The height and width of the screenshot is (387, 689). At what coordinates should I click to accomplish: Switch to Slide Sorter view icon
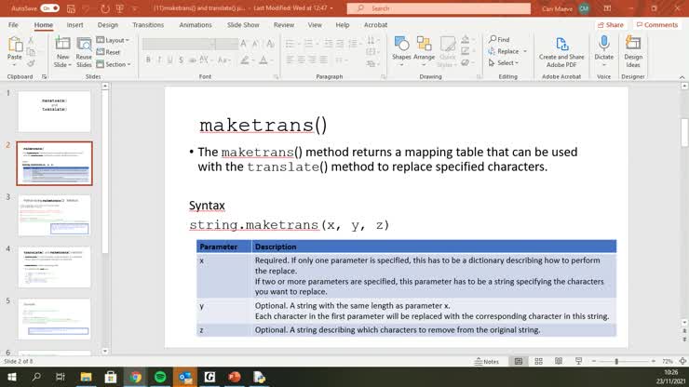(538, 361)
